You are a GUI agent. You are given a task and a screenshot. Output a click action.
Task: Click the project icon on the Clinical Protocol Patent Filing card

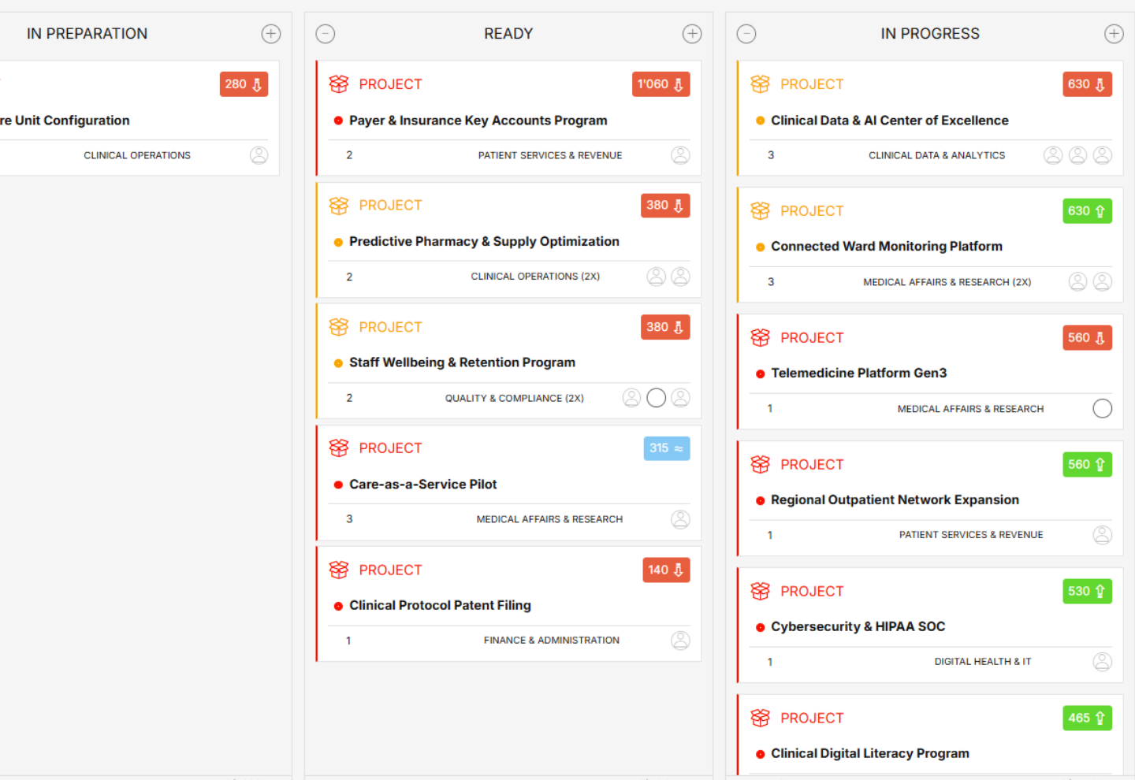pos(339,570)
